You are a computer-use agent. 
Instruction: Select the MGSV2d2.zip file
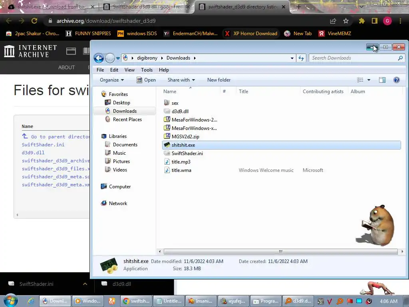(185, 137)
